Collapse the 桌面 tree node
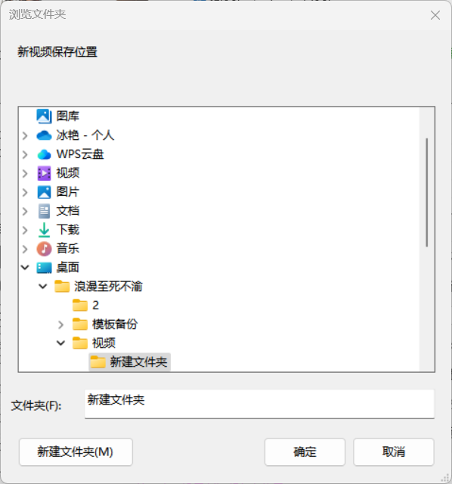Screen dimensions: 452x484 pos(25,268)
